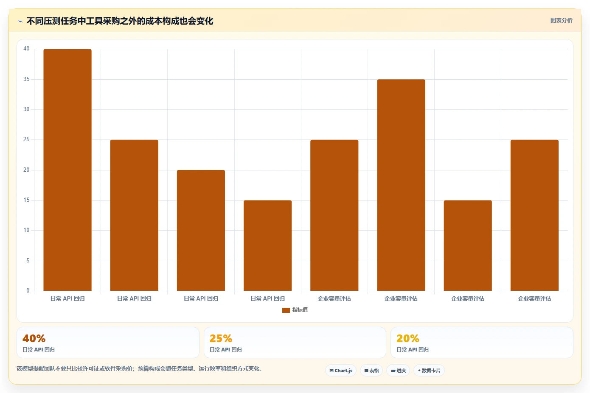The image size is (590, 393).
Task: Click the y-axis tick label 0
Action: 28,291
